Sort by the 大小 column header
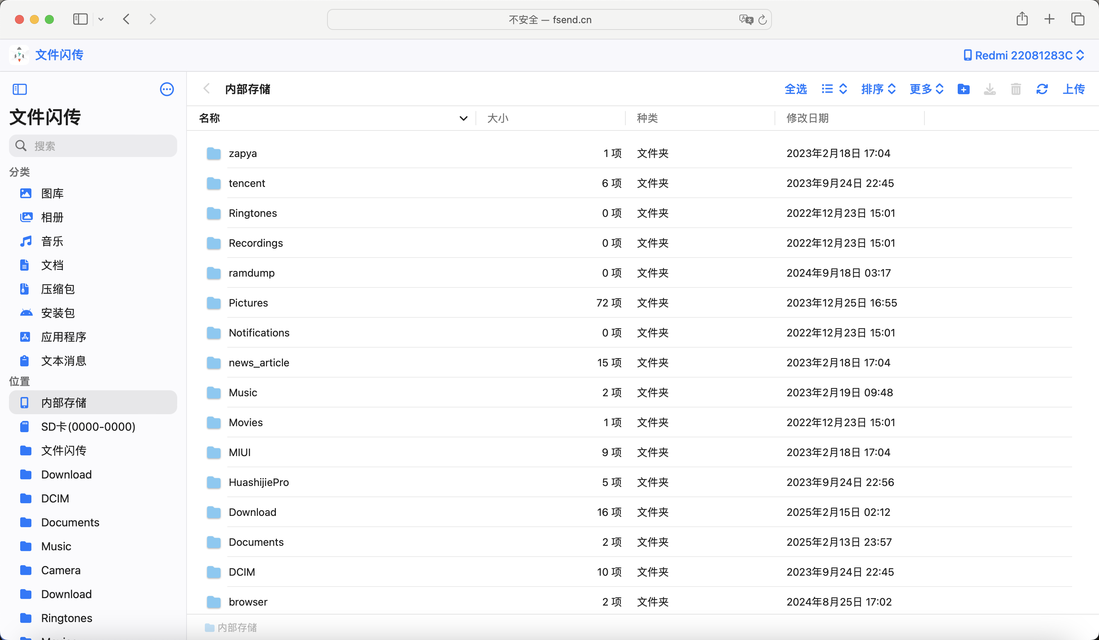This screenshot has height=640, width=1099. 498,118
